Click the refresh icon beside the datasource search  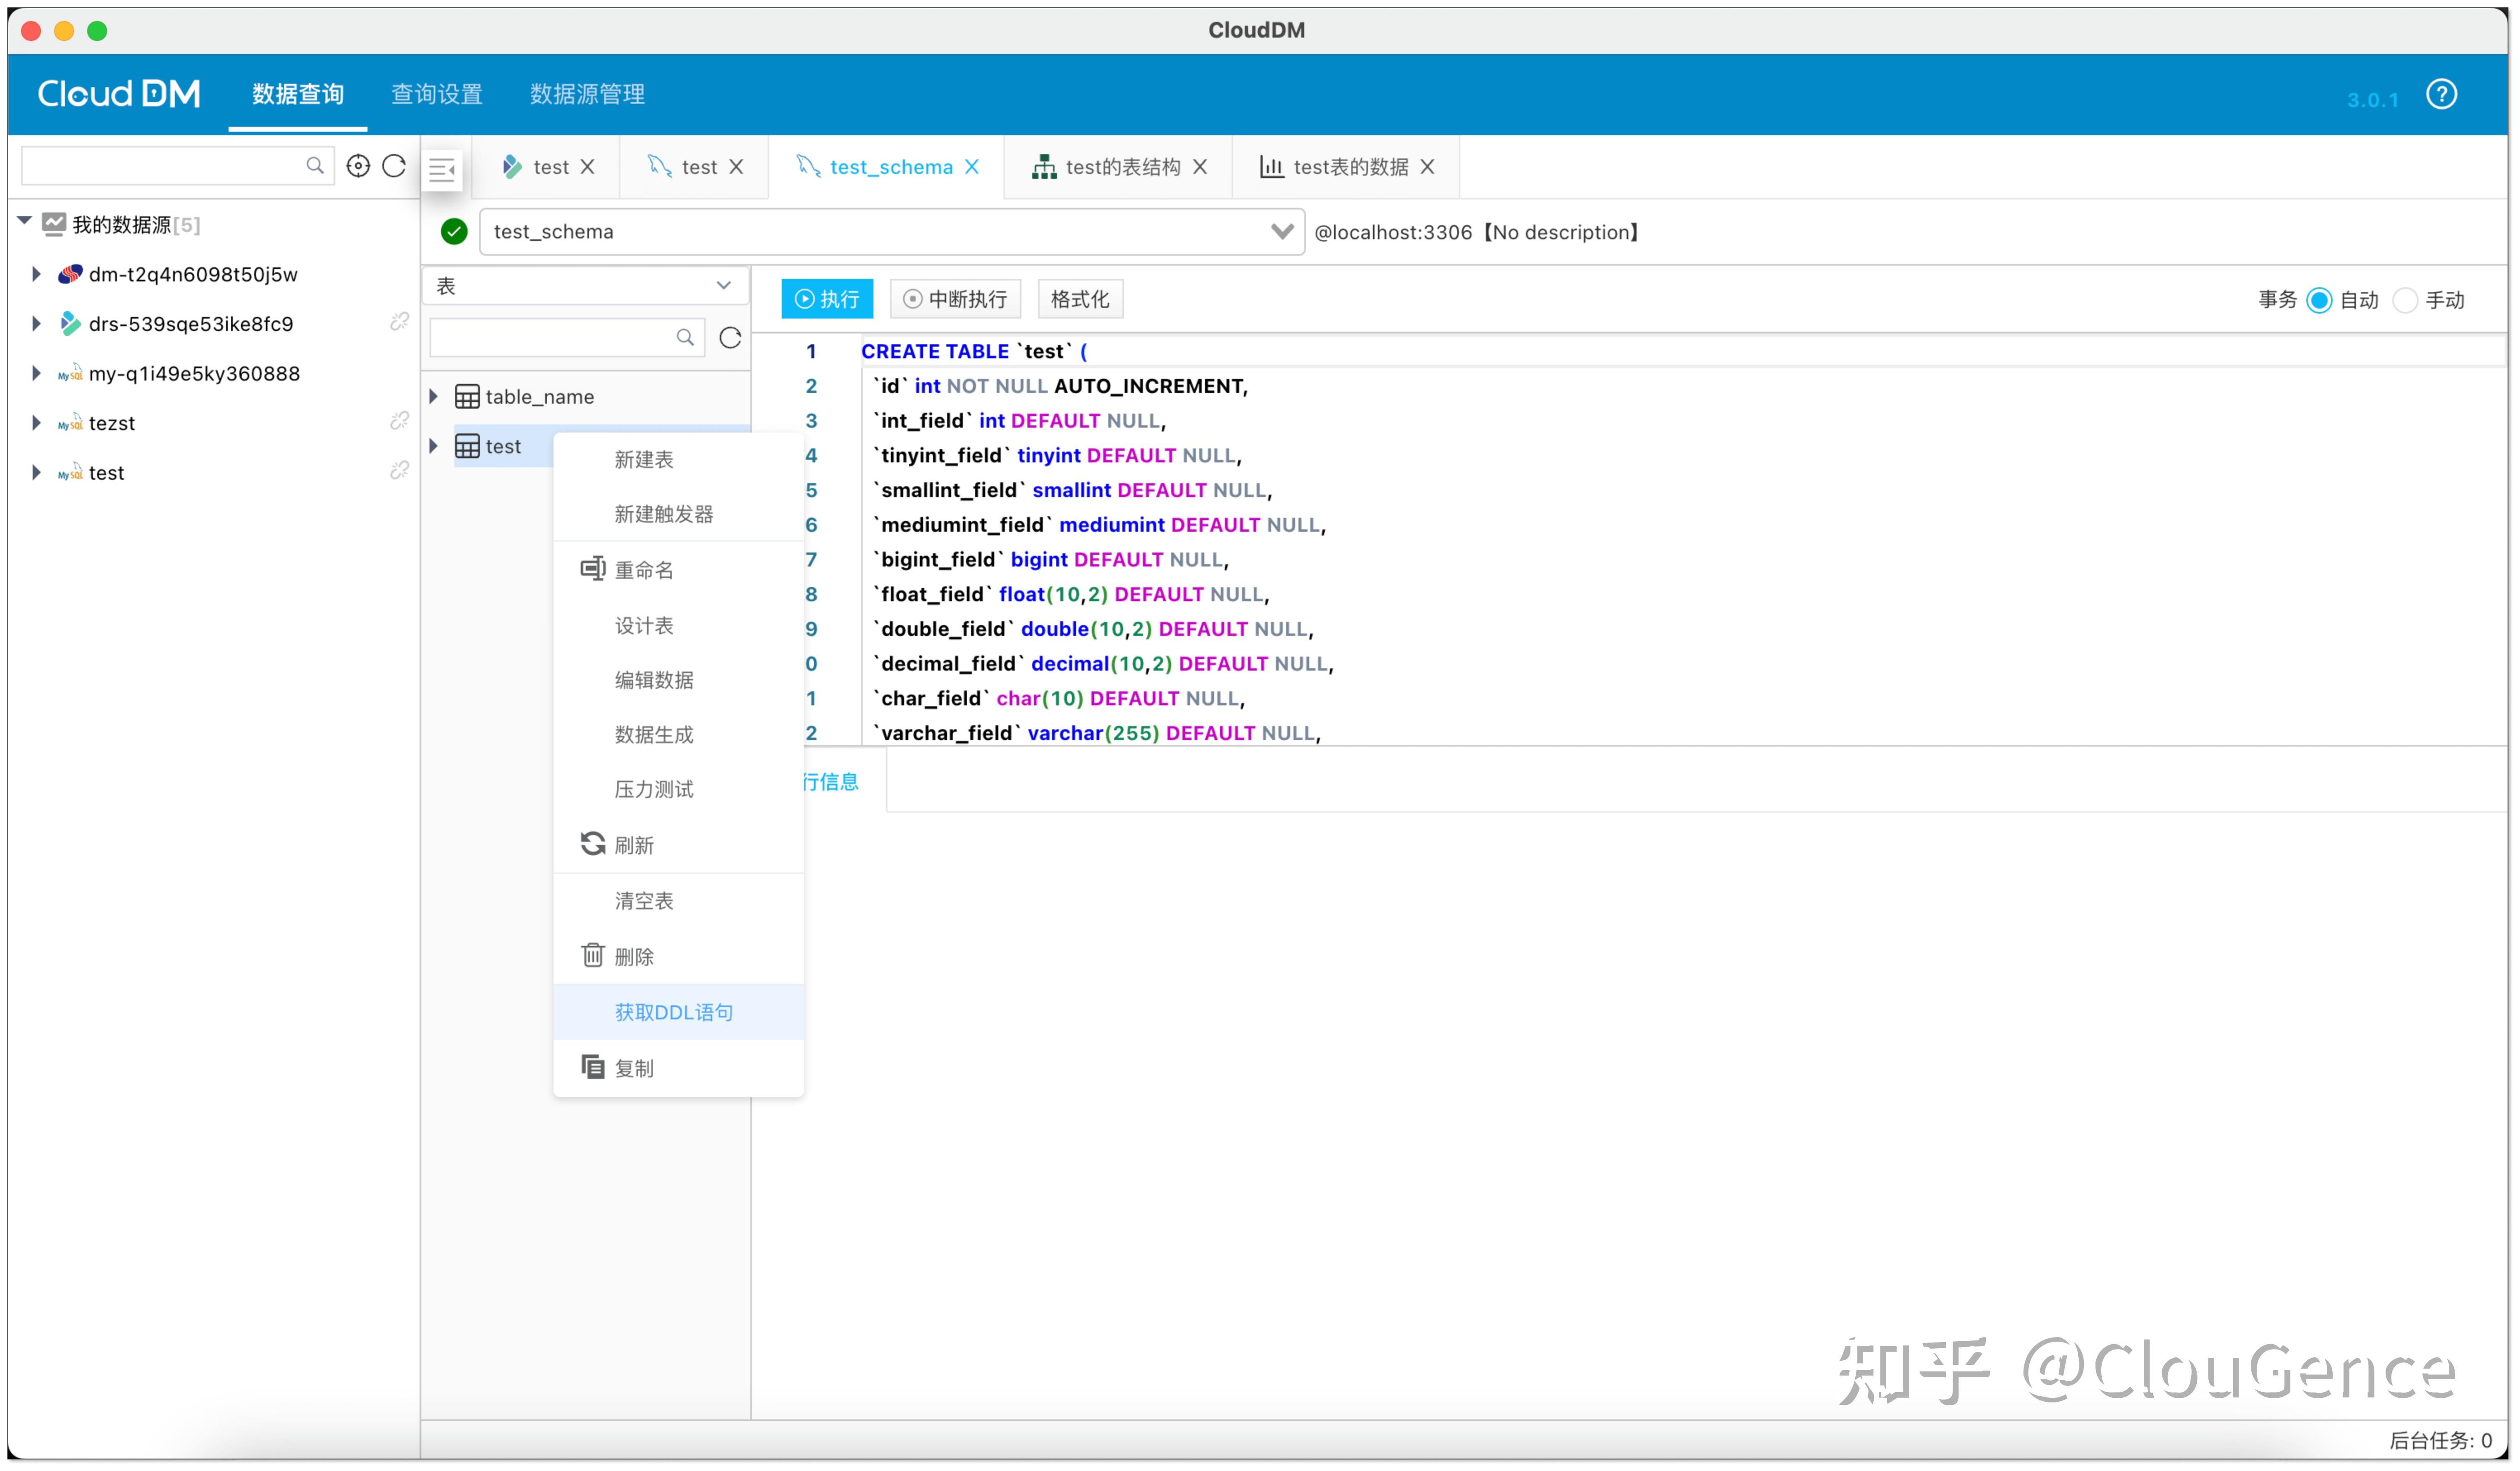tap(394, 166)
